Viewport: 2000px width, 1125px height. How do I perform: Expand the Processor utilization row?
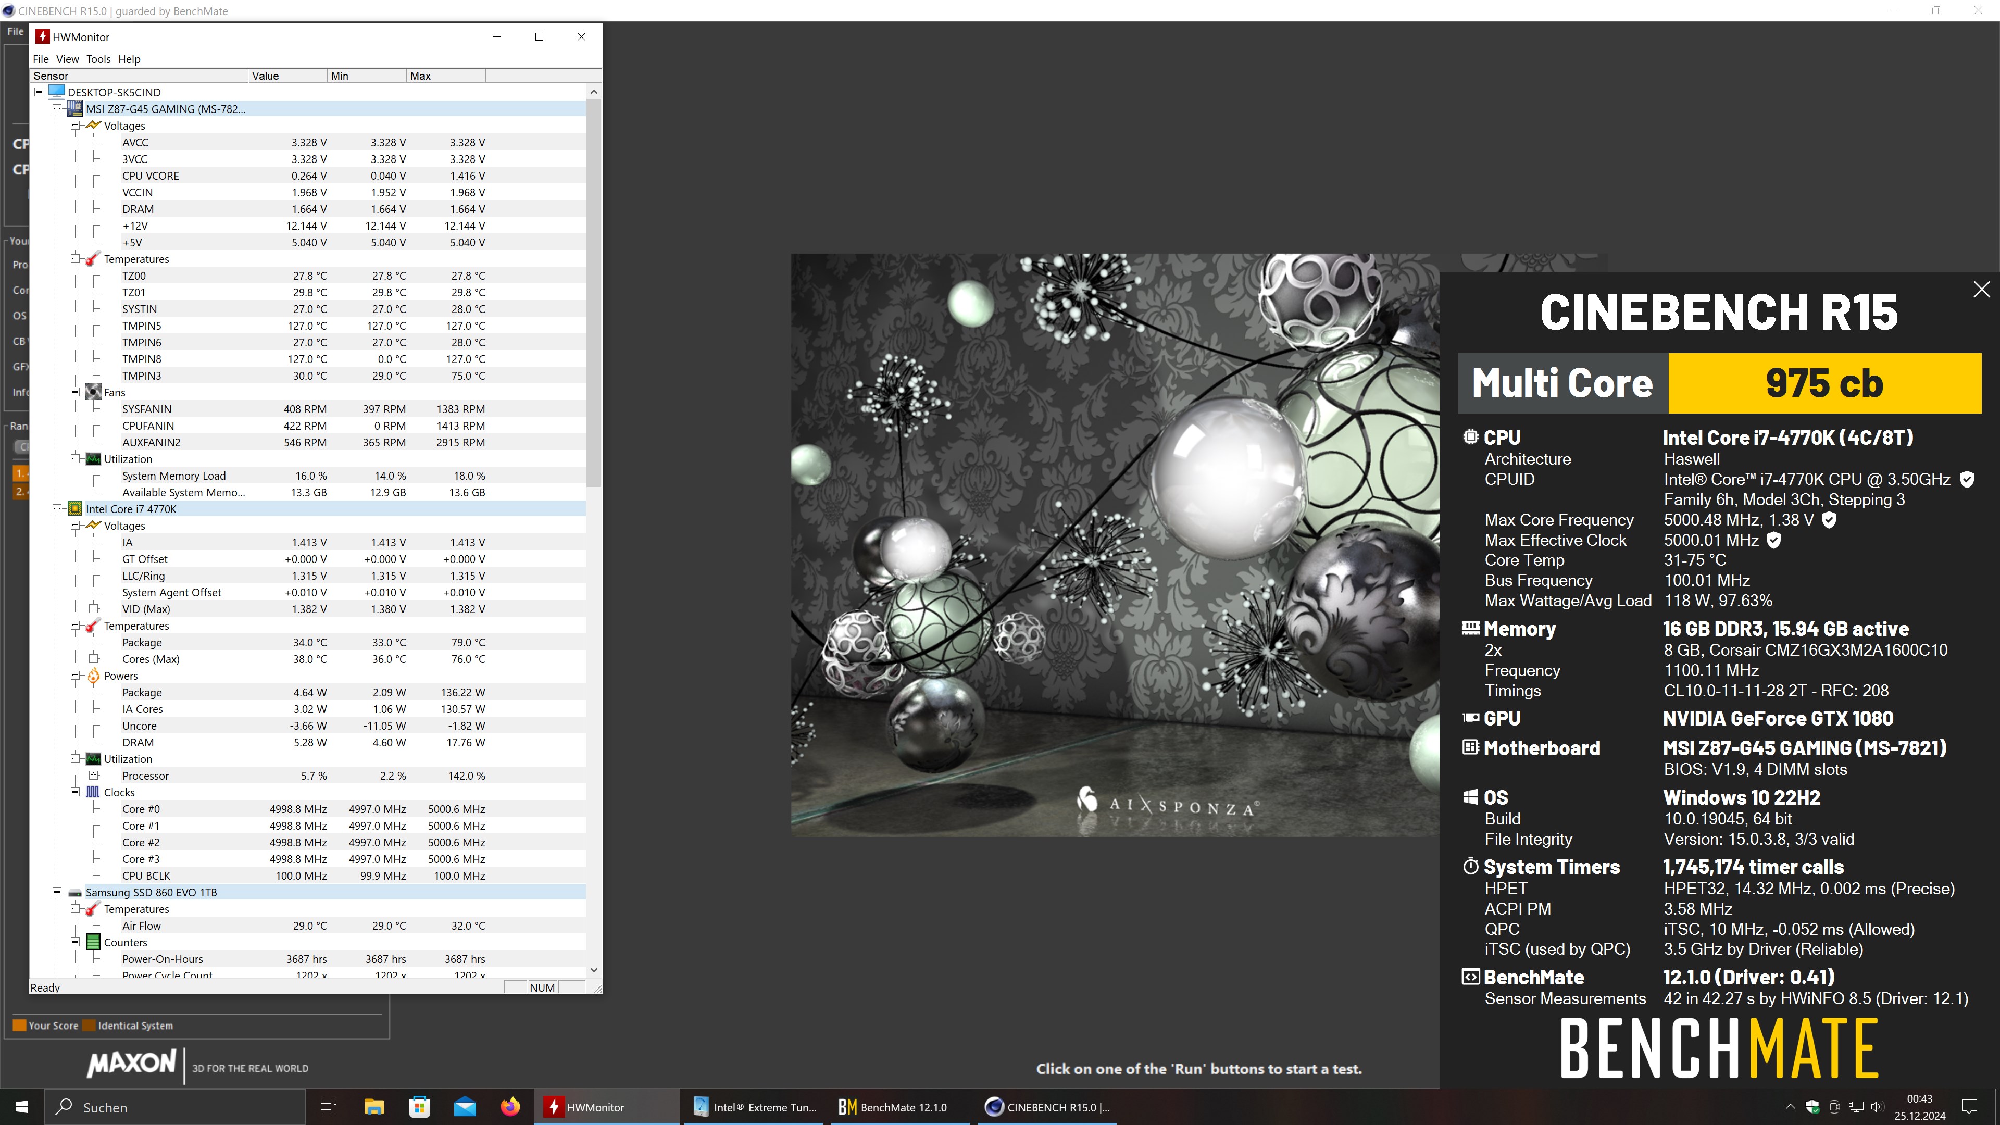93,775
